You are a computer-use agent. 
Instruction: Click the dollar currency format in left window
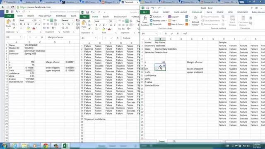click(x=63, y=24)
